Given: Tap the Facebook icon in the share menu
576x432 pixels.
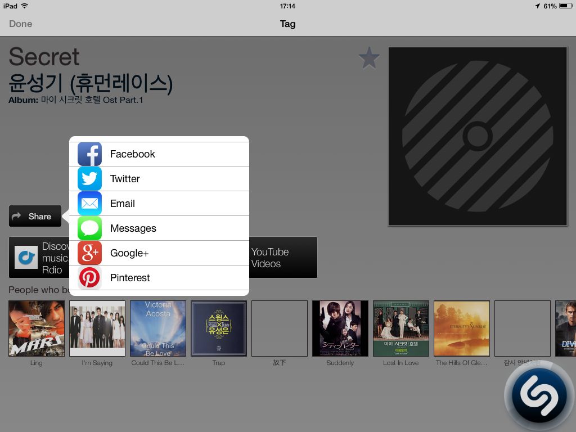Looking at the screenshot, I should 89,154.
